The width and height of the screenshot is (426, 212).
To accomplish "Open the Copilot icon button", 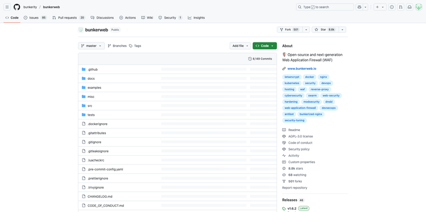I will [359, 7].
